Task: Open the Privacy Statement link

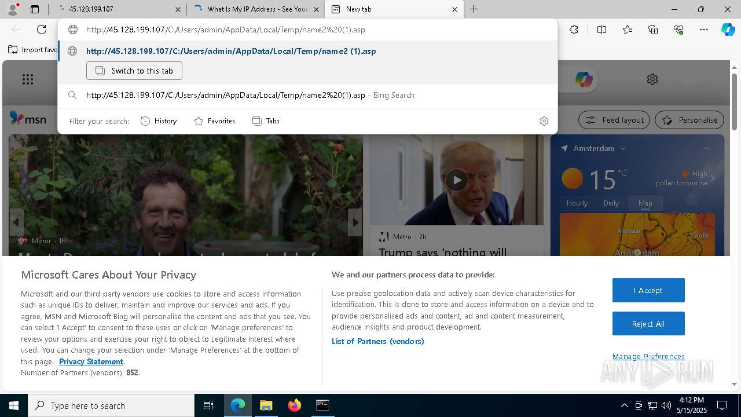Action: [x=91, y=361]
